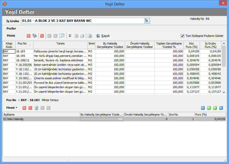
Task: Uncheck Tüm Sözleşme Pozlarını Göster checkbox
Action: pos(182,36)
